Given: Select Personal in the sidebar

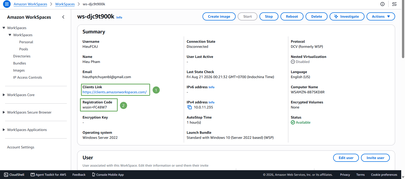Looking at the screenshot, I should tap(26, 42).
